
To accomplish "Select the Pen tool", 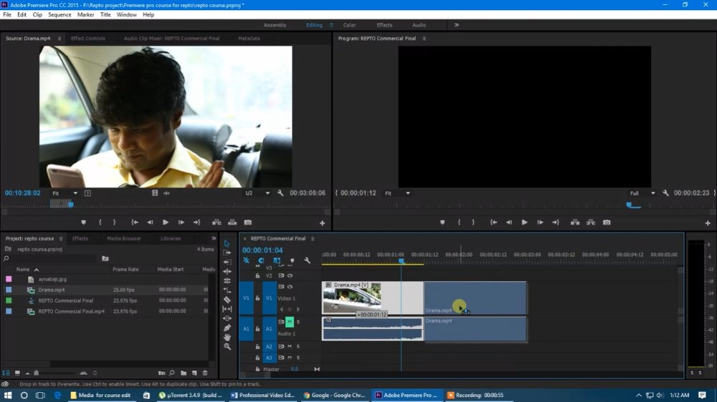I will click(227, 328).
